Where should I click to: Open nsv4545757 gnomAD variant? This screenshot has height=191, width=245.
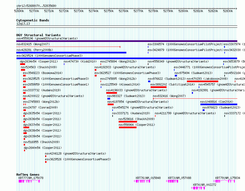click(x=222, y=84)
